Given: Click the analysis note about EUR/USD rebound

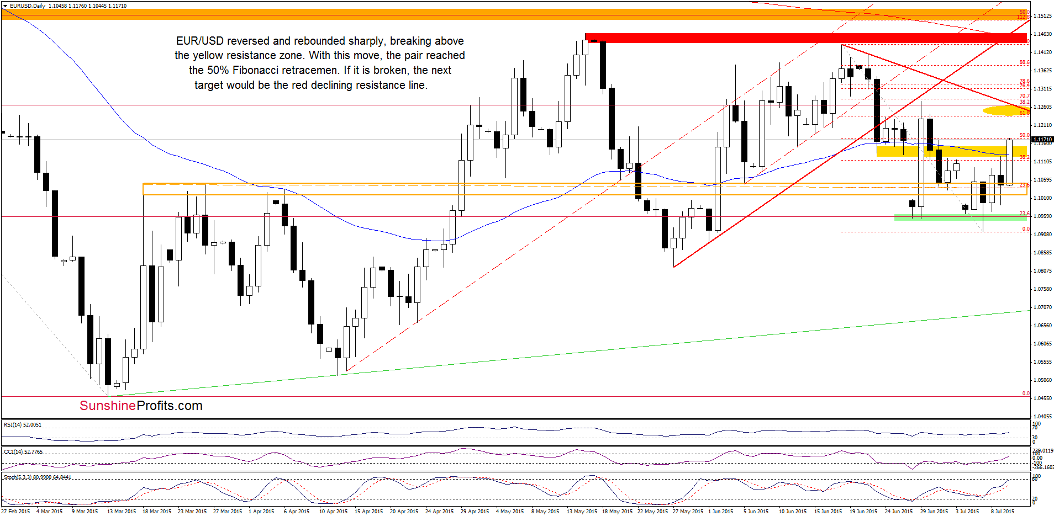Looking at the screenshot, I should [x=320, y=63].
